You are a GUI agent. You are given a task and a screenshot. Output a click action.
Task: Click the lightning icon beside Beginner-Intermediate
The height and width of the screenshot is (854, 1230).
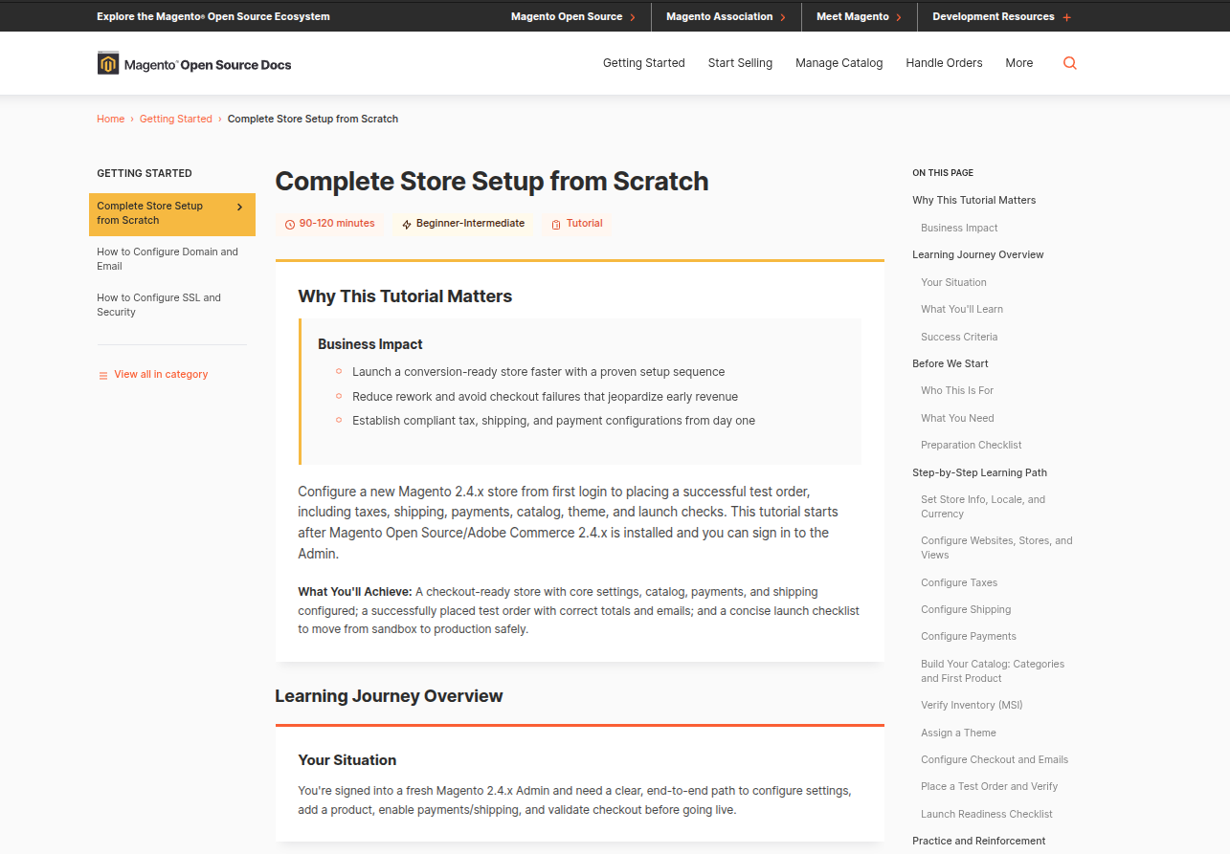pos(407,224)
